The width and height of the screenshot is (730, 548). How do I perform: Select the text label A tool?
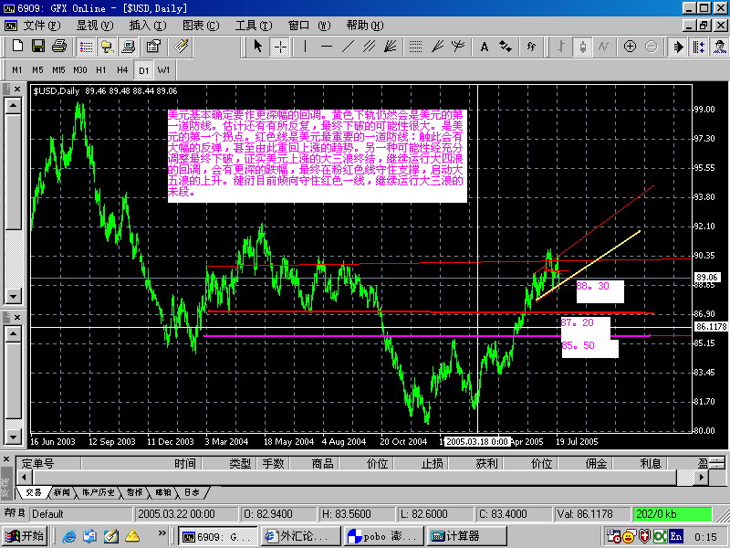pos(485,47)
